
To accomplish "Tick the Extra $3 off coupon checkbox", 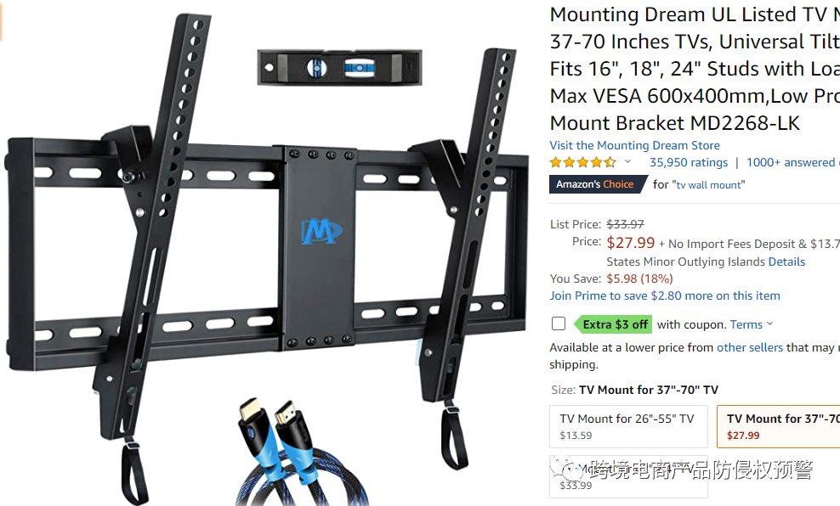I will click(x=559, y=323).
